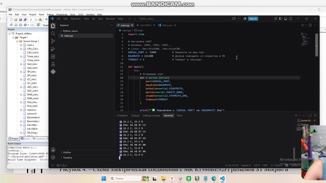Expand main.c node in uVision tree
The image size is (326, 183).
21,45
